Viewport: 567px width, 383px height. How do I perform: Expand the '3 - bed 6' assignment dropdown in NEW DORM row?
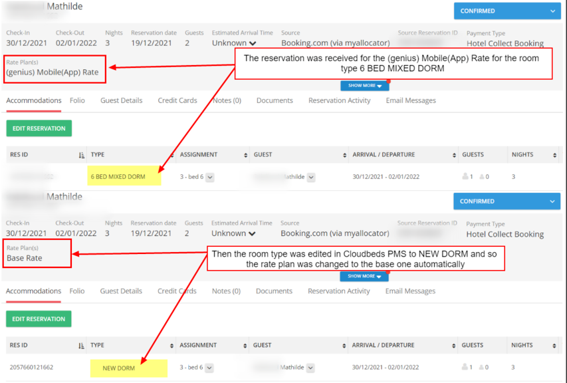(209, 368)
